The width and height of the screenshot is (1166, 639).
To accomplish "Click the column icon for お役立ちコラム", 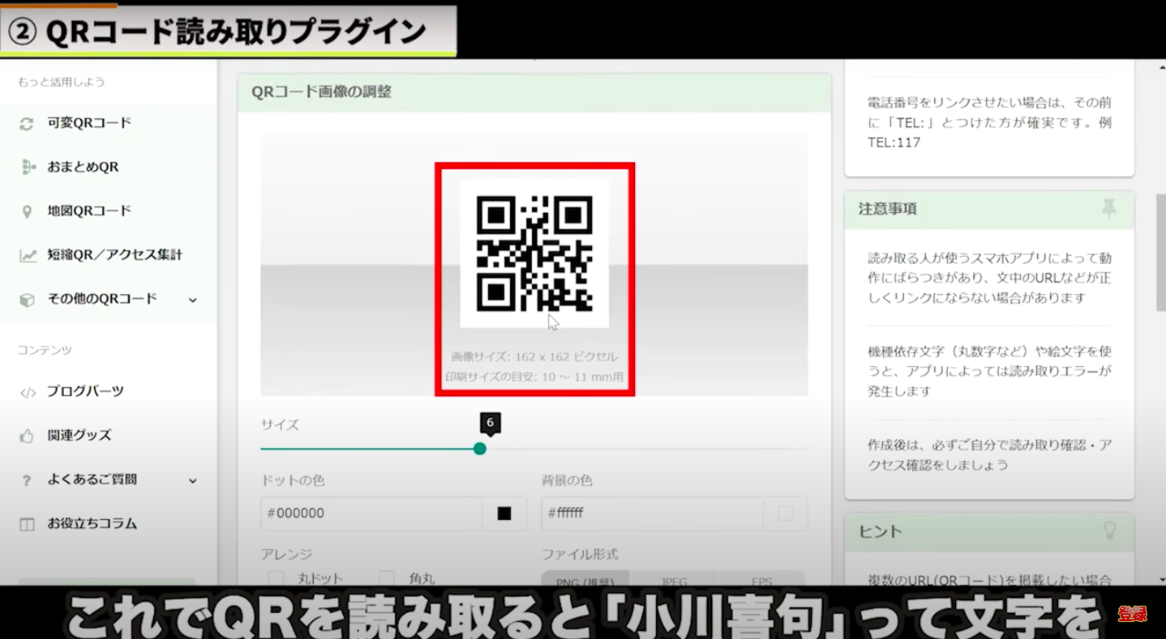I will (x=27, y=525).
